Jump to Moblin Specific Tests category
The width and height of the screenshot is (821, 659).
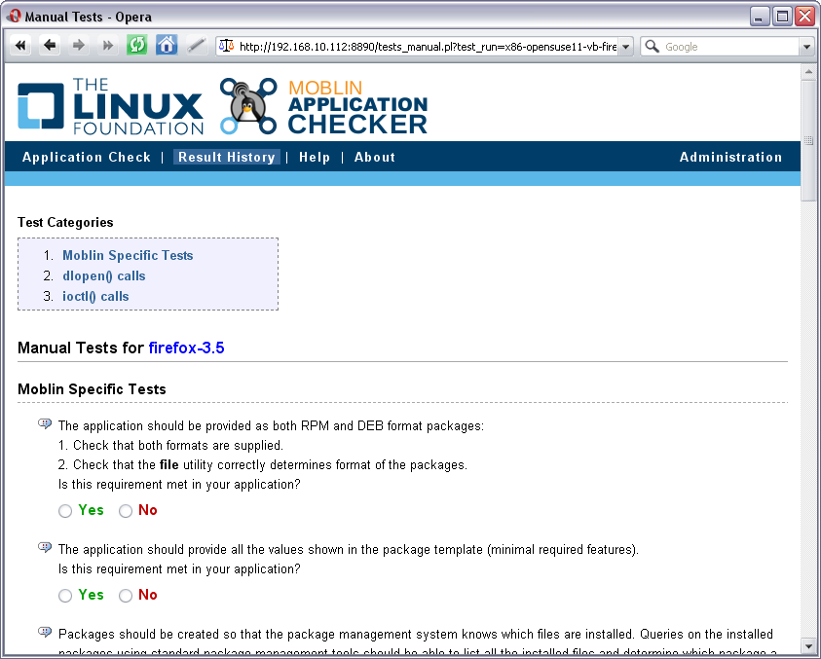(128, 255)
